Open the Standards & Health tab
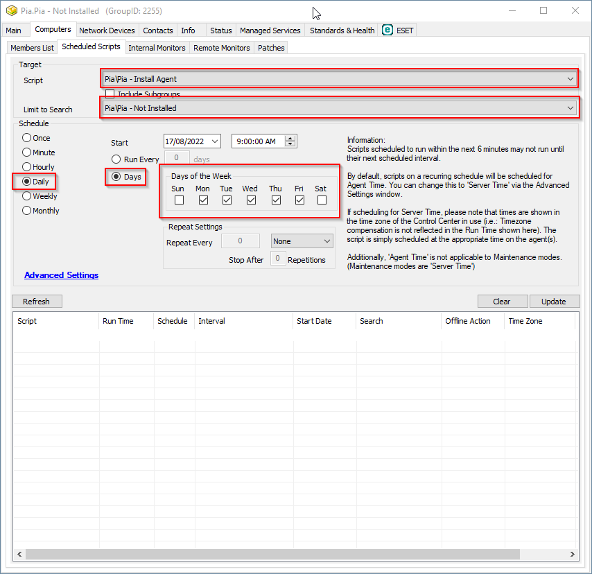 (342, 31)
